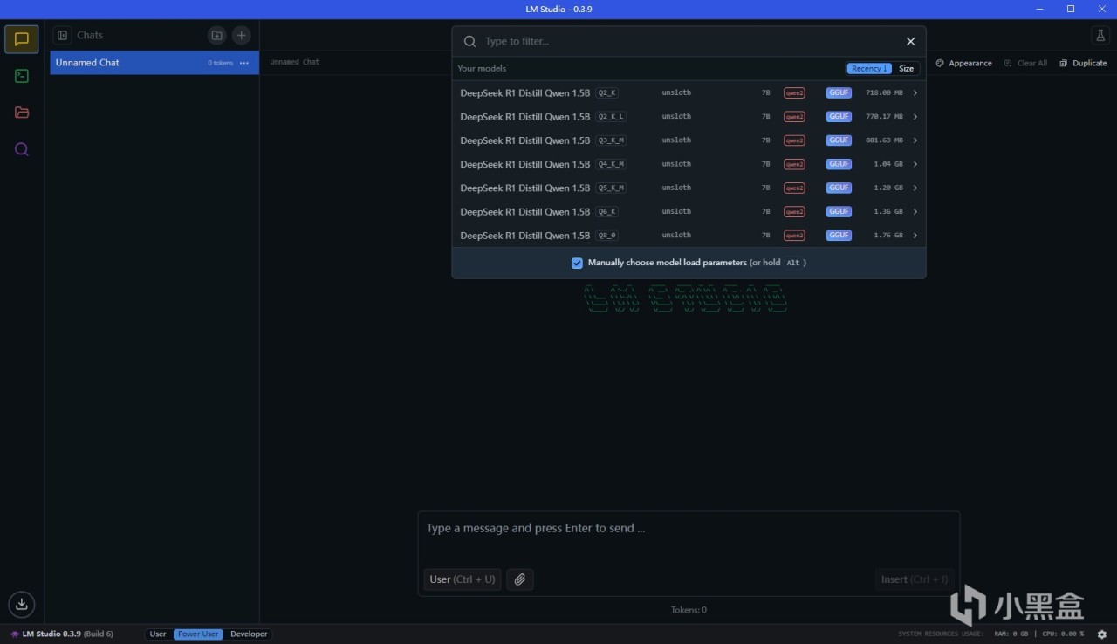1117x644 pixels.
Task: Toggle Manually choose model load parameters
Action: click(577, 263)
